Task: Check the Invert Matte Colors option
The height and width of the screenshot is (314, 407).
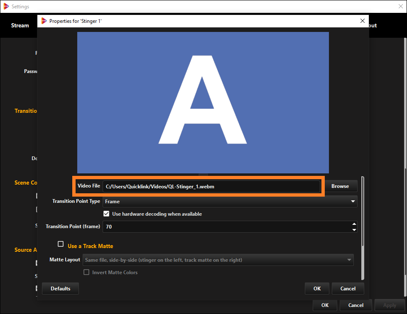Action: pyautogui.click(x=86, y=273)
